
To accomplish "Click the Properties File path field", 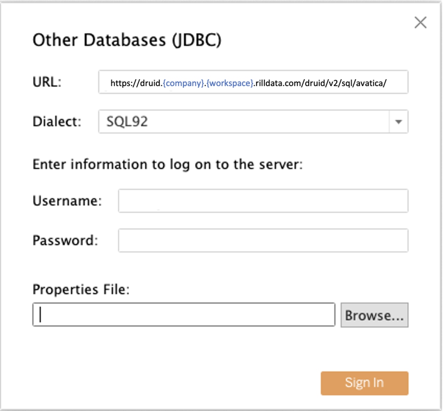I will [184, 315].
